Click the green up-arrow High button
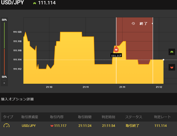This screenshot has width=177, height=136. tap(172, 52)
